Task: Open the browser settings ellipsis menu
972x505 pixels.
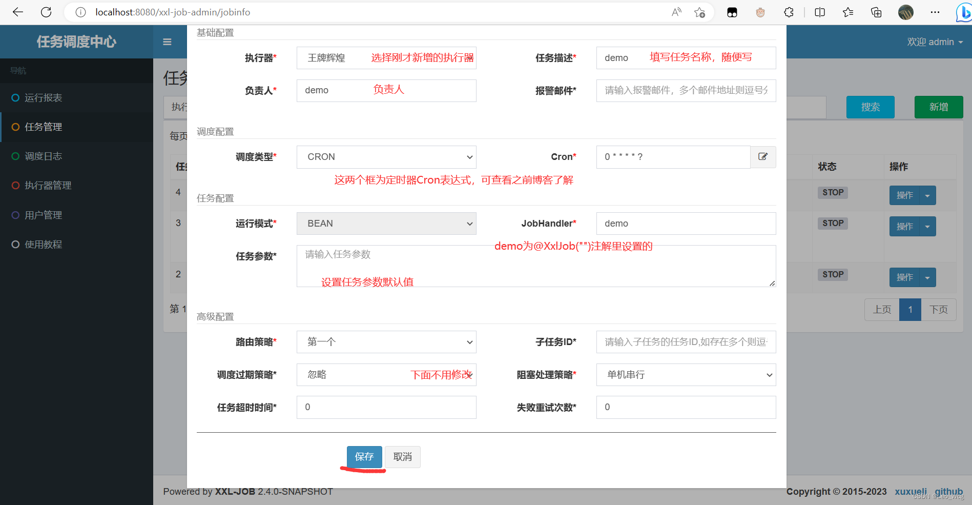Action: point(935,12)
